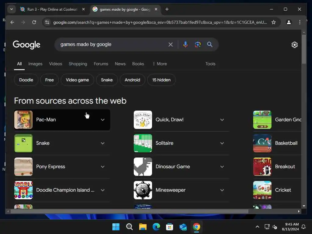Switch to News results
Screen dimensions: 312x234
tap(120, 64)
